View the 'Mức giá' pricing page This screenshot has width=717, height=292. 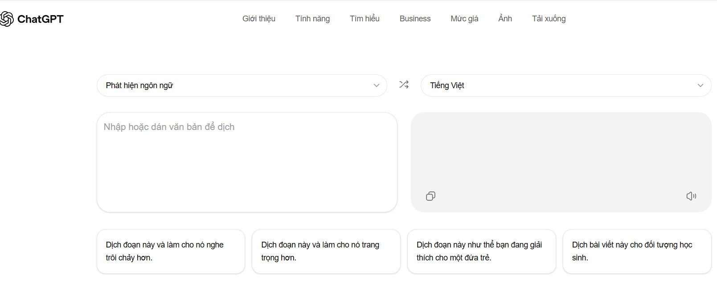coord(464,19)
